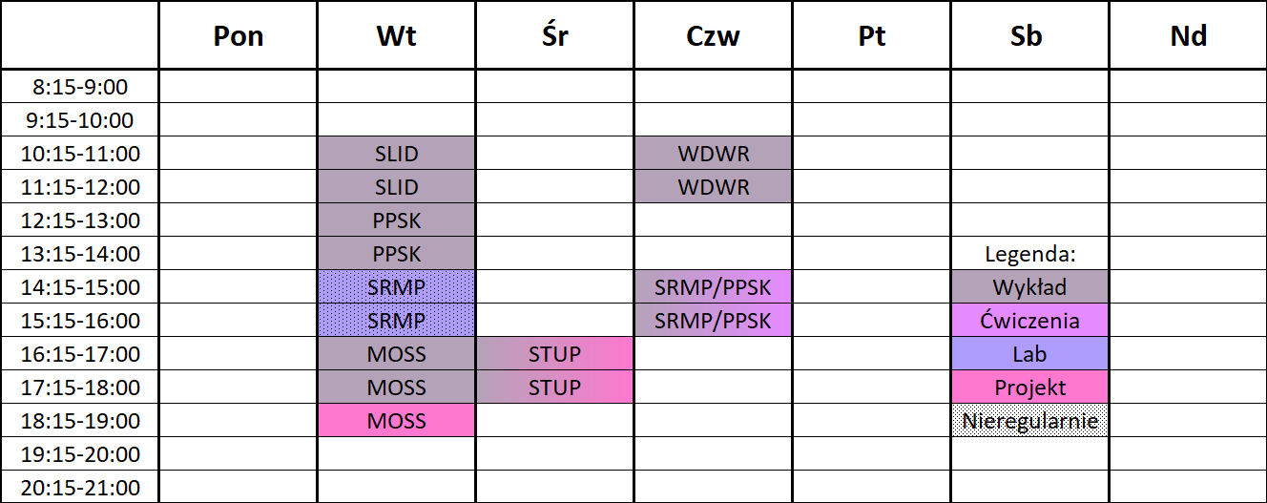The width and height of the screenshot is (1267, 503).
Task: Select the WDWR cell at 11:15-12:00
Action: click(x=713, y=187)
